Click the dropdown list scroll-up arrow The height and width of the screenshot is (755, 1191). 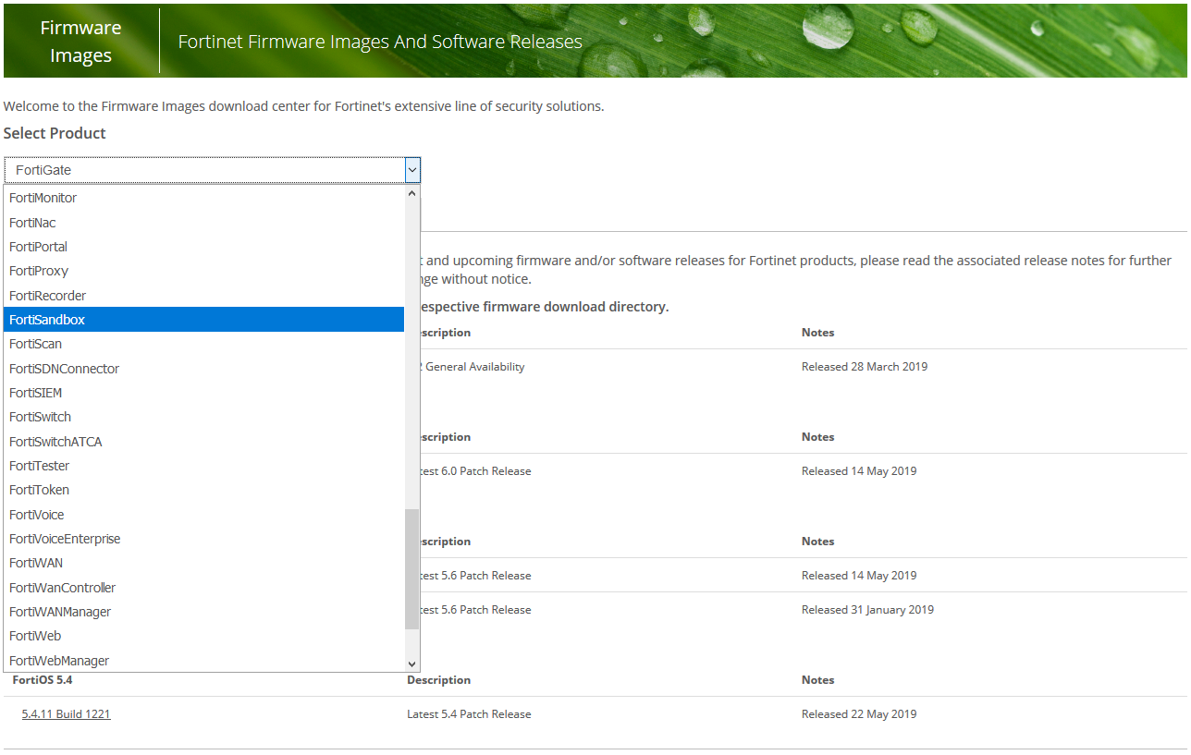coord(412,194)
